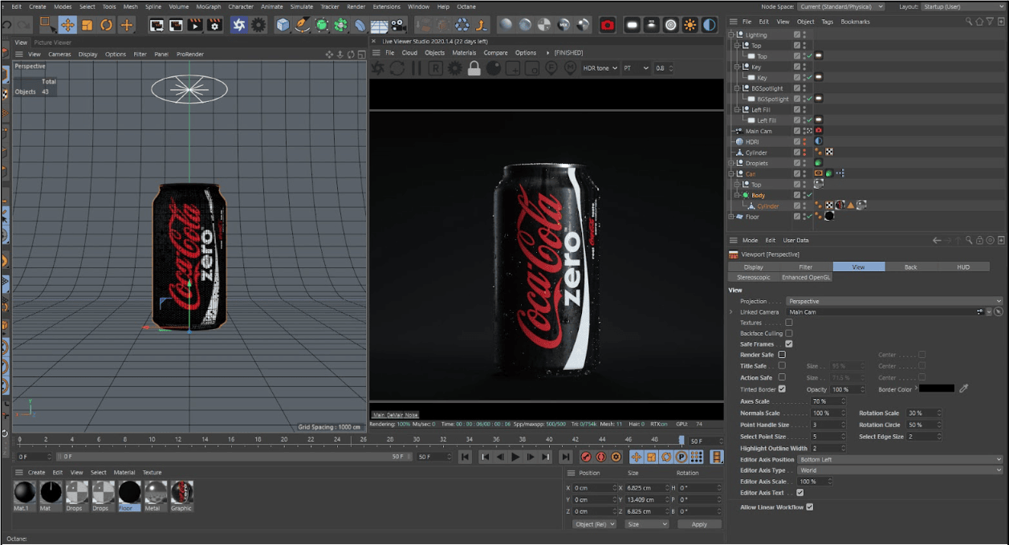Toggle Tinted Border checkbox
The height and width of the screenshot is (545, 1009).
click(x=782, y=389)
